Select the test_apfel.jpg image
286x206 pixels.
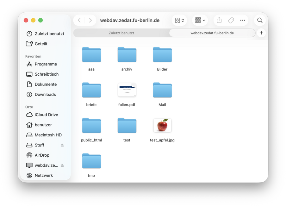coord(162,125)
